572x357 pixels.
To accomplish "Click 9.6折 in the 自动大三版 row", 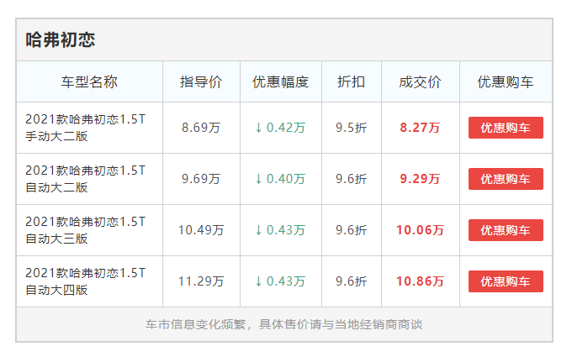I will click(352, 230).
